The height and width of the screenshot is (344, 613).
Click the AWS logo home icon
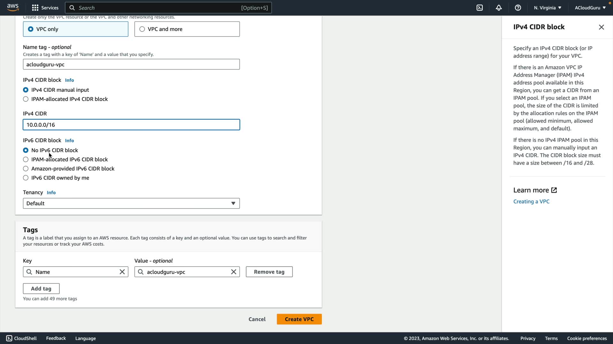[x=13, y=8]
